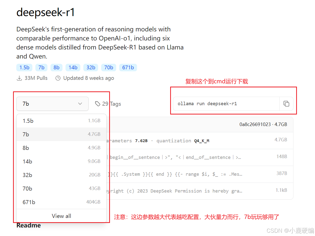
Task: Click the tag icon beside 29 Tags
Action: [98, 104]
